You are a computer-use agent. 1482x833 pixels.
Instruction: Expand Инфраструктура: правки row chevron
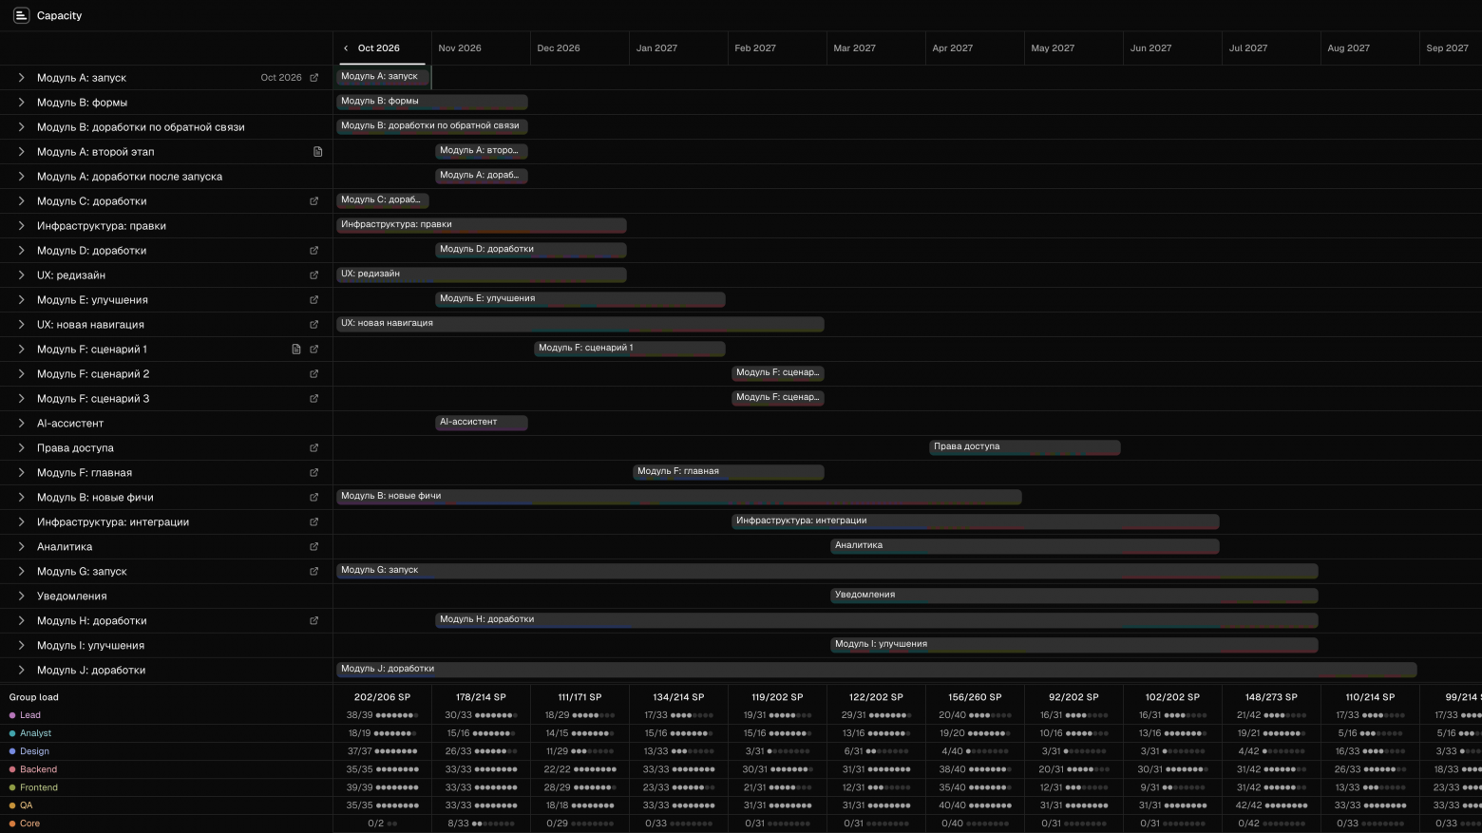(x=21, y=226)
